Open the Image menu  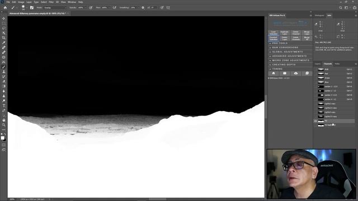21,2
